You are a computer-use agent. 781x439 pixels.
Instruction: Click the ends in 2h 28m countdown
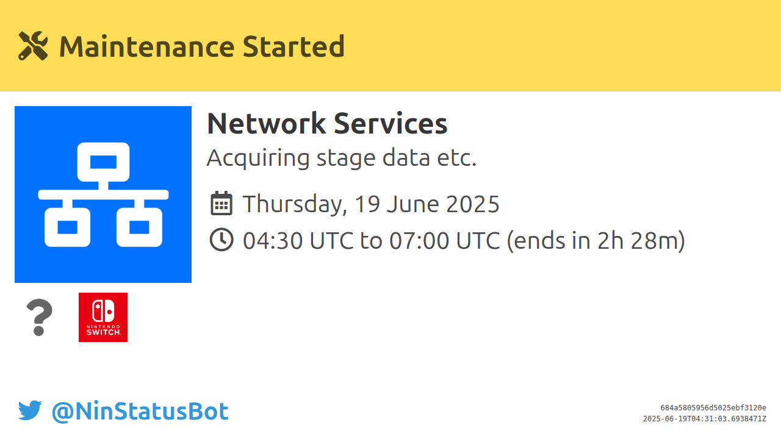coord(596,240)
